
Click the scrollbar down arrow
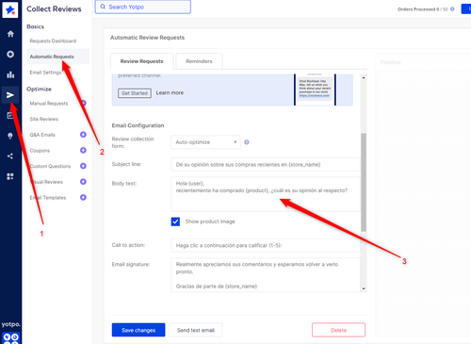pos(364,288)
